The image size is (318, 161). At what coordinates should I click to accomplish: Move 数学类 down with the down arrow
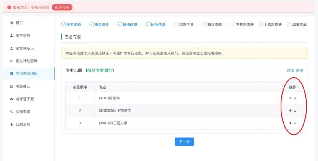tap(295, 98)
